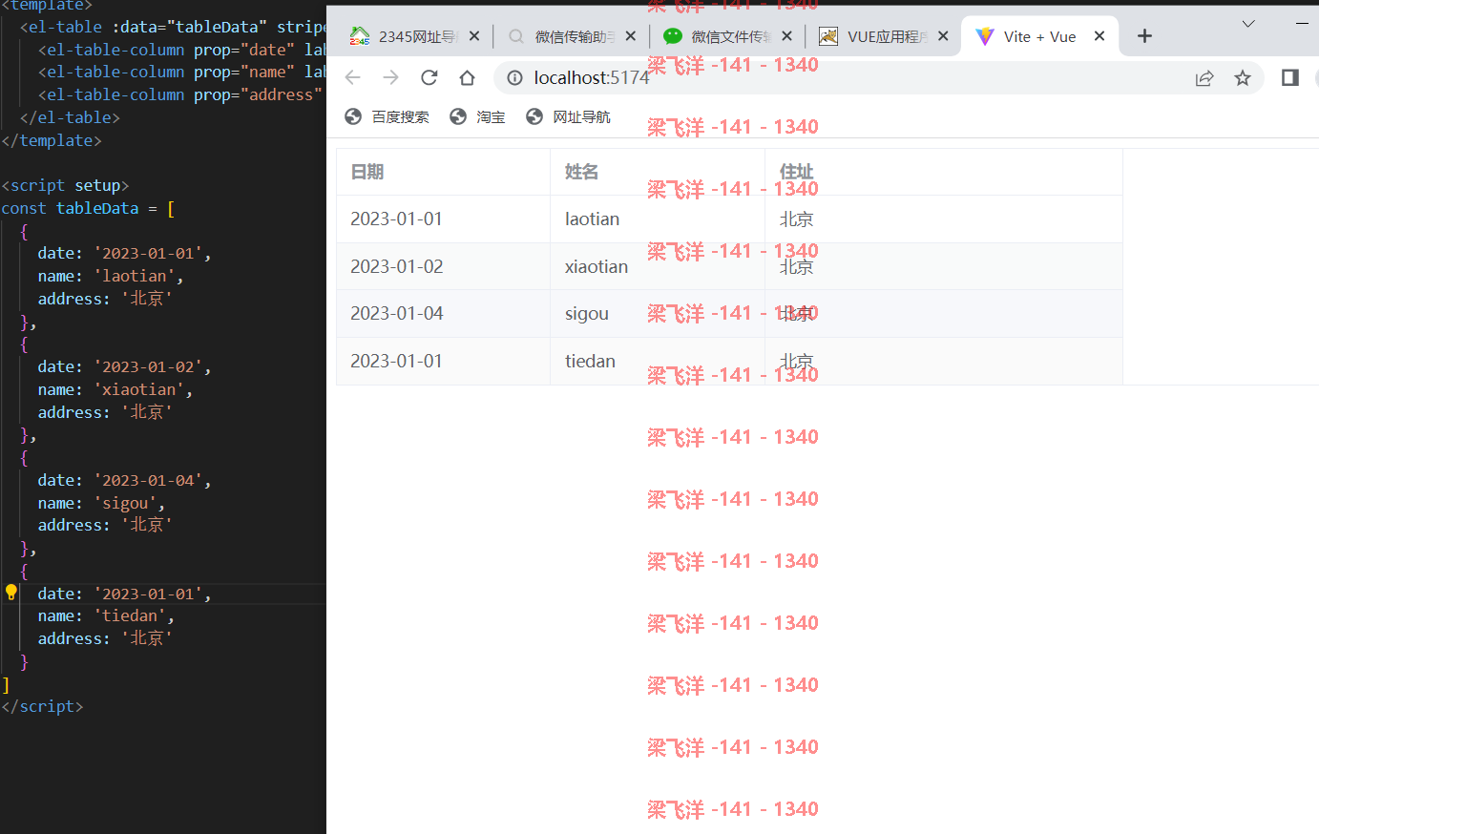Image resolution: width=1466 pixels, height=834 pixels.
Task: Click the lightbulb quick-fix icon in editor
Action: coord(11,593)
